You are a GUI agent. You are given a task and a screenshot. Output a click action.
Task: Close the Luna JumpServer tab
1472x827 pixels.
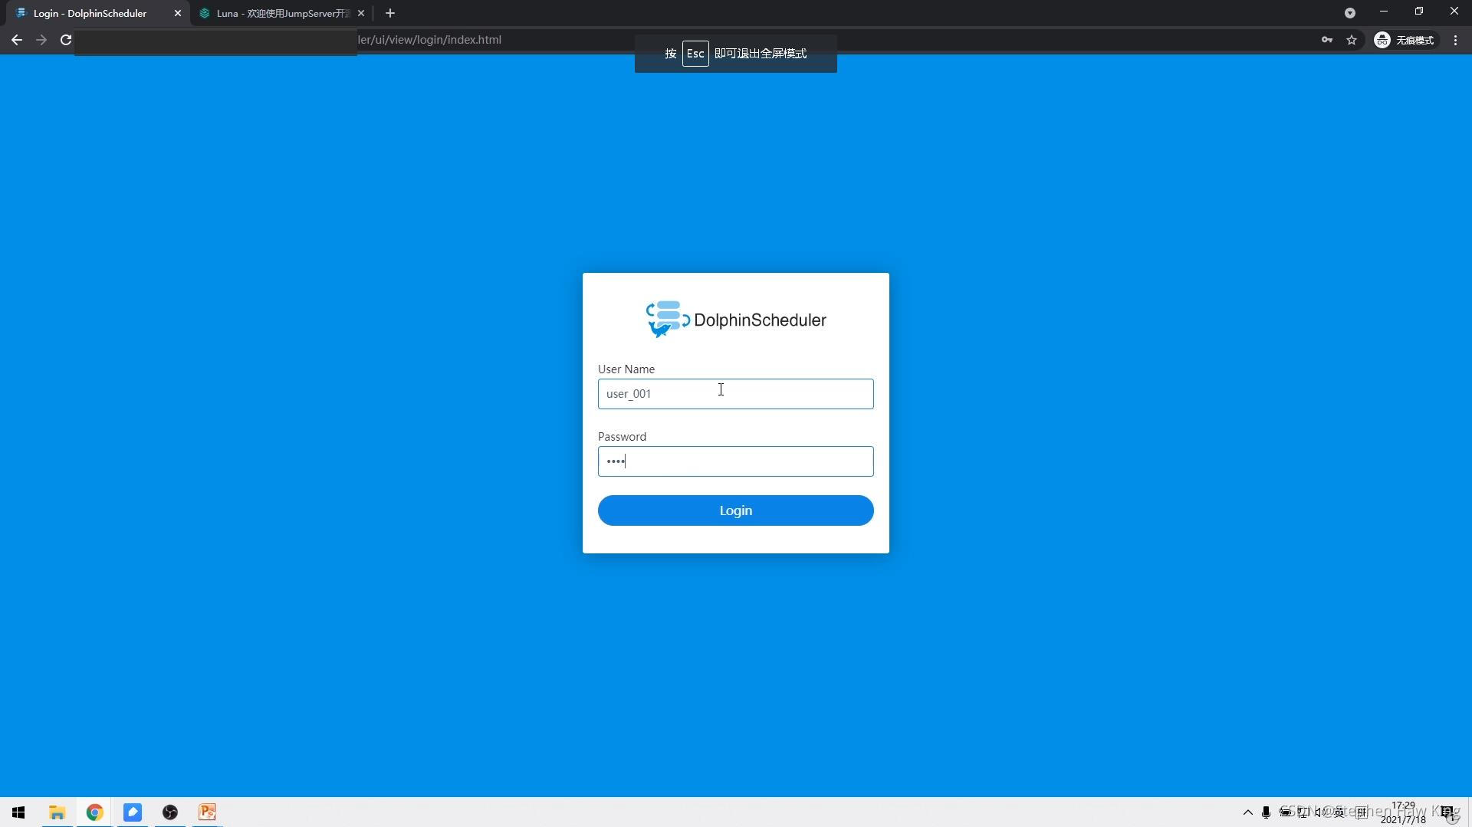pos(361,13)
